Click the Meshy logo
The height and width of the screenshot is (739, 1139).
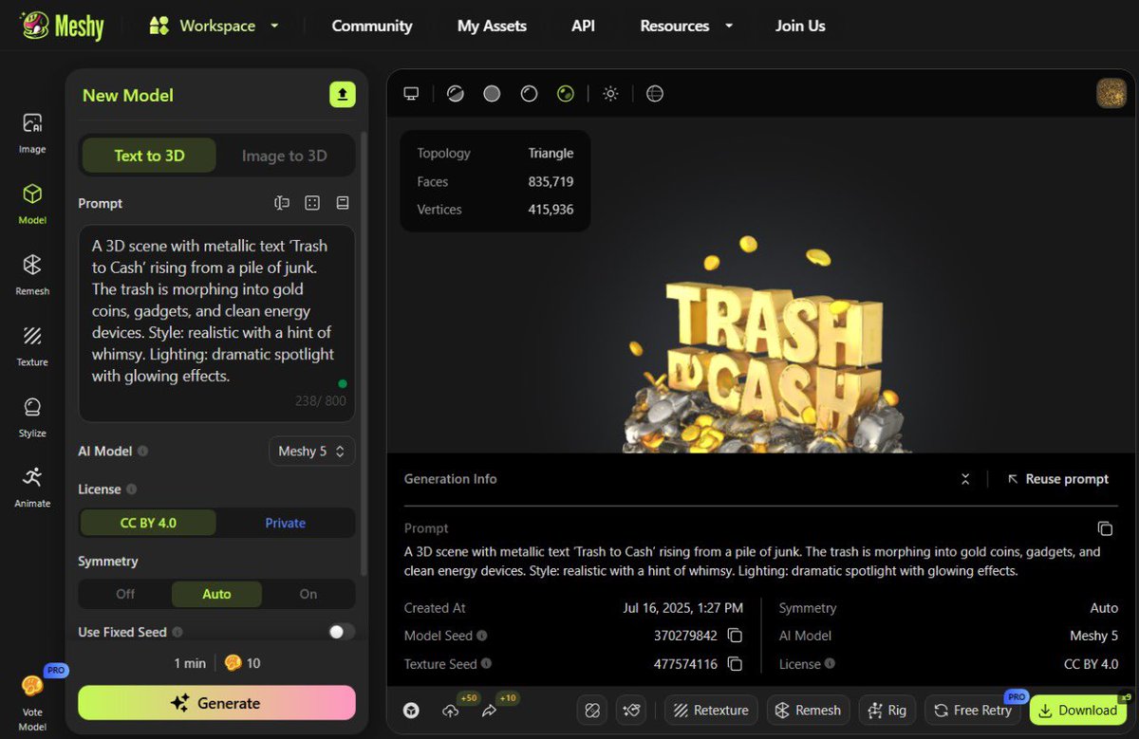(x=62, y=26)
